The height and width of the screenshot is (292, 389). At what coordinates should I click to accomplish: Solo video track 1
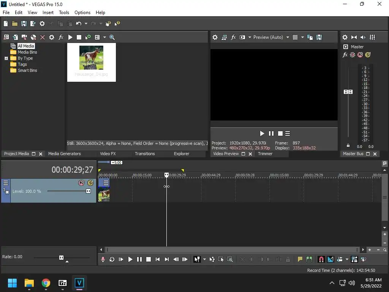tap(90, 183)
